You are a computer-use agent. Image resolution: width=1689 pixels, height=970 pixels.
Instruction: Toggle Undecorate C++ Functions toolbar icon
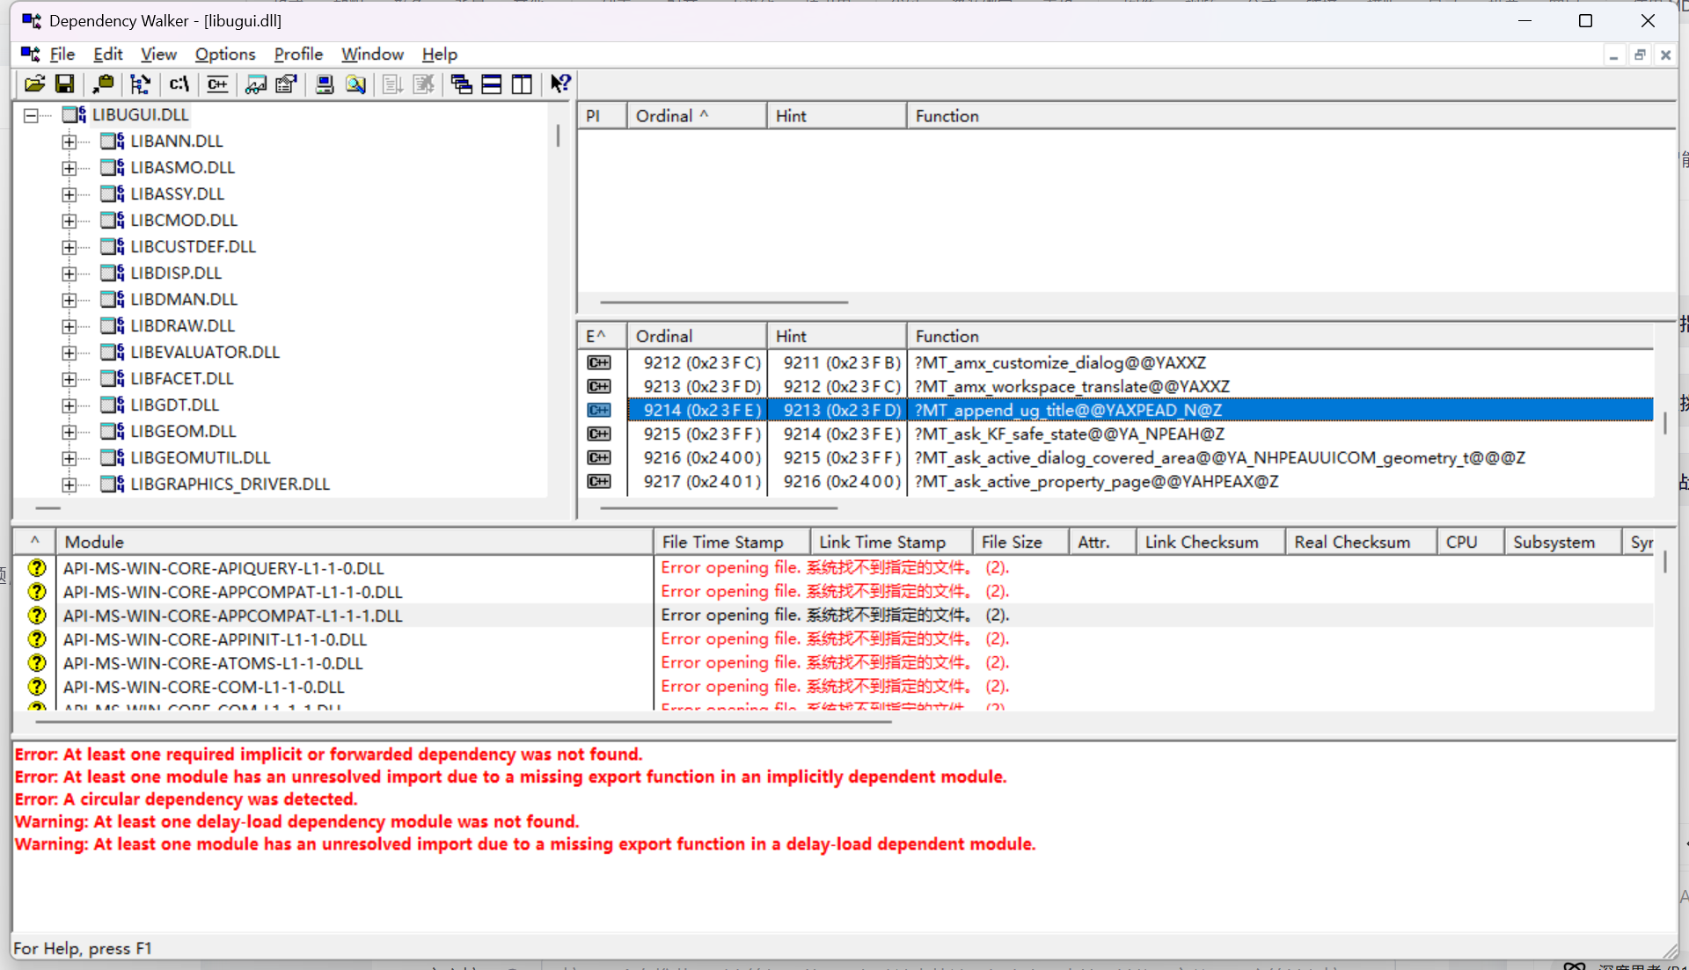[217, 84]
